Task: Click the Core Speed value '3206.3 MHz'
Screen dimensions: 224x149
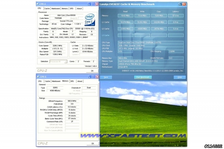Action: [x=57, y=46]
